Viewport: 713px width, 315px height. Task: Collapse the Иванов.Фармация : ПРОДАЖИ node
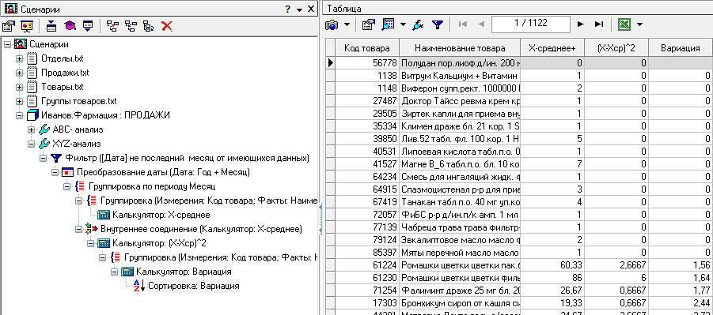tap(19, 115)
